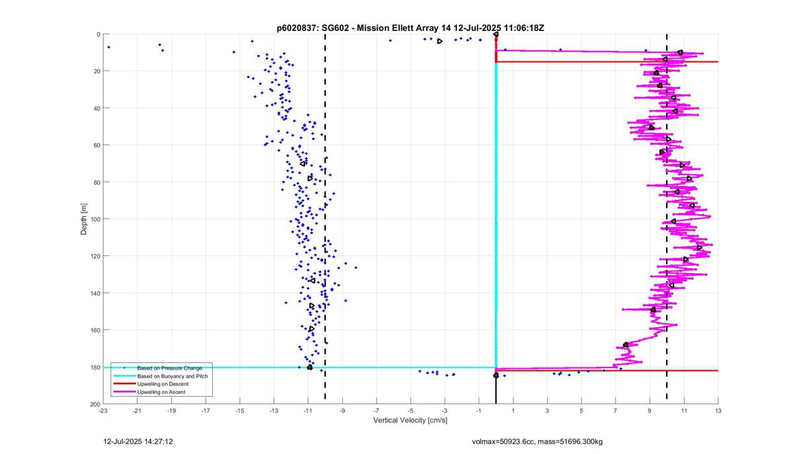
Task: Click the 'Depth [m]' y-axis label
Action: 84,219
